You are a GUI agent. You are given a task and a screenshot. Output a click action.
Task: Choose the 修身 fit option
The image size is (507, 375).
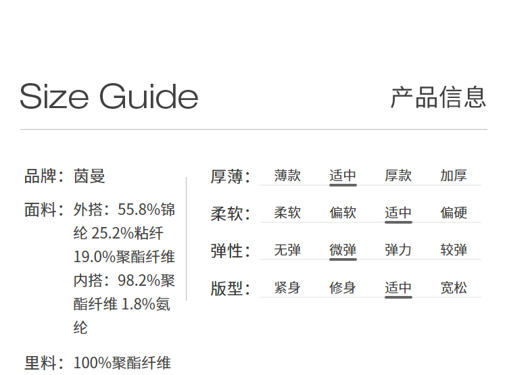[x=343, y=288]
